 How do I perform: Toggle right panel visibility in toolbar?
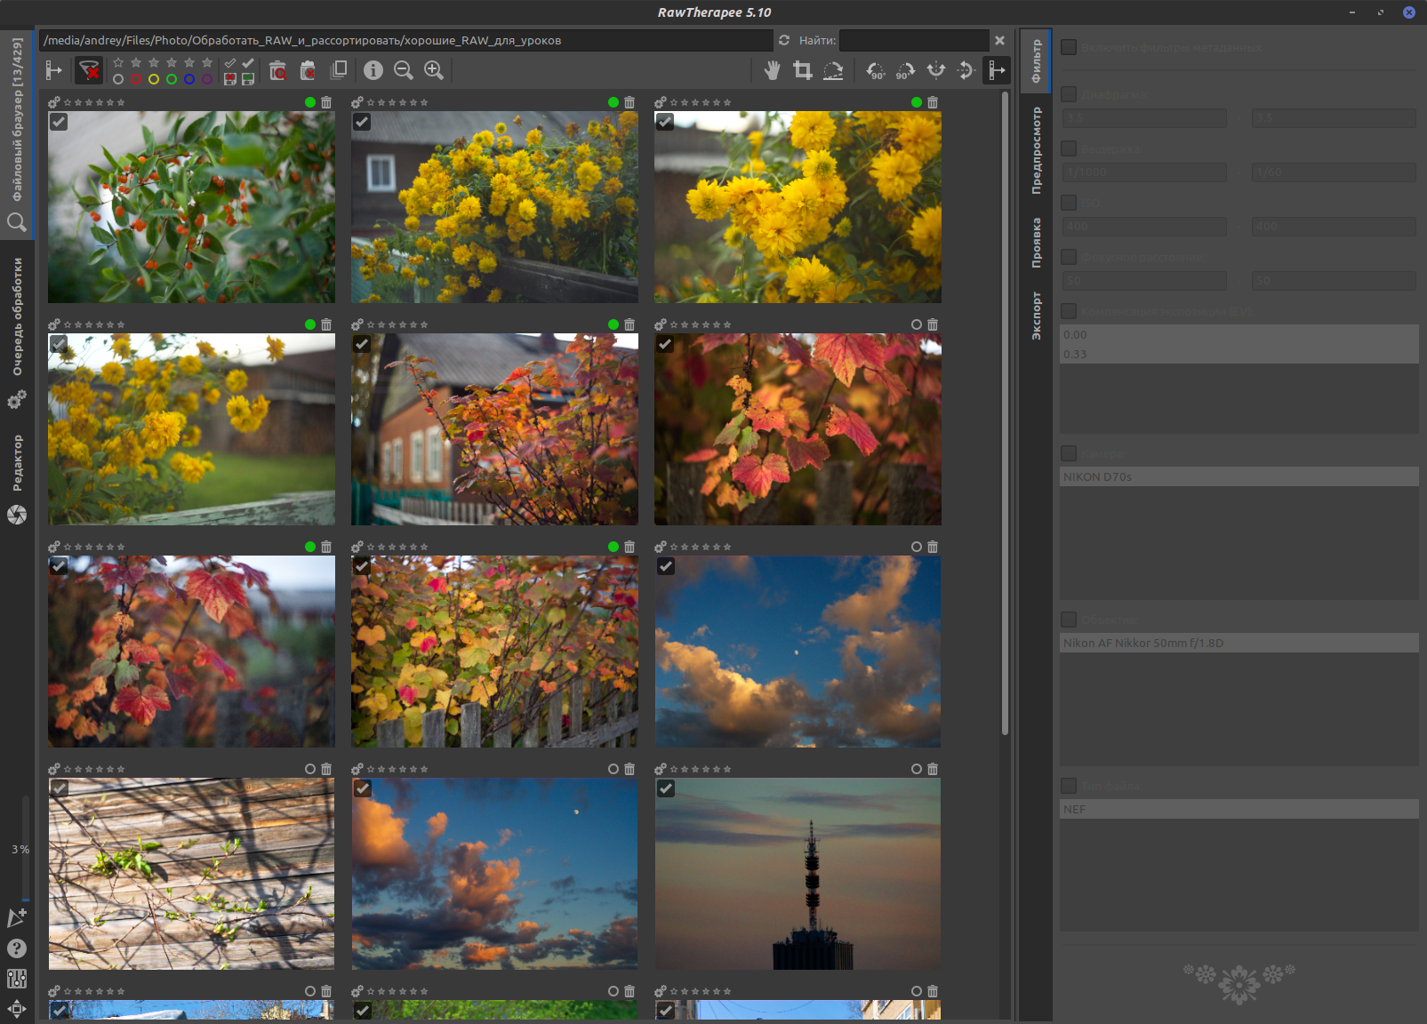[x=997, y=70]
